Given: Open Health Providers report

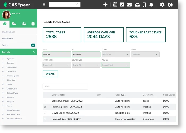Looking at the screenshot, I should (x=13, y=110).
